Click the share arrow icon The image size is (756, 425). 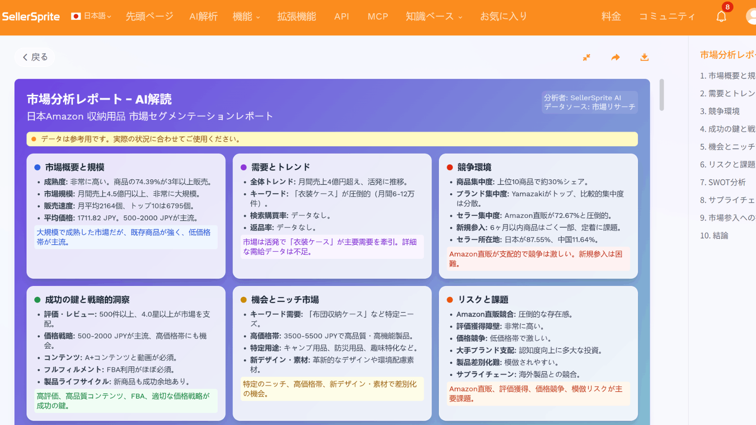615,57
